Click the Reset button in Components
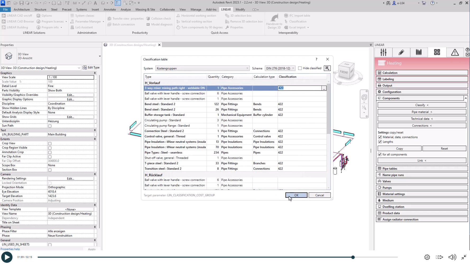This screenshot has width=470, height=264. point(444,149)
